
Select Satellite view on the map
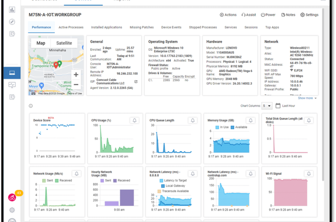[64, 43]
